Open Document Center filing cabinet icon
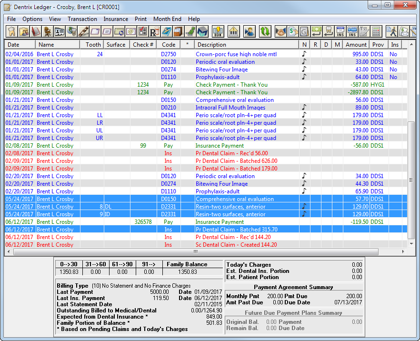Viewport: 420px width, 341px height. [x=178, y=31]
